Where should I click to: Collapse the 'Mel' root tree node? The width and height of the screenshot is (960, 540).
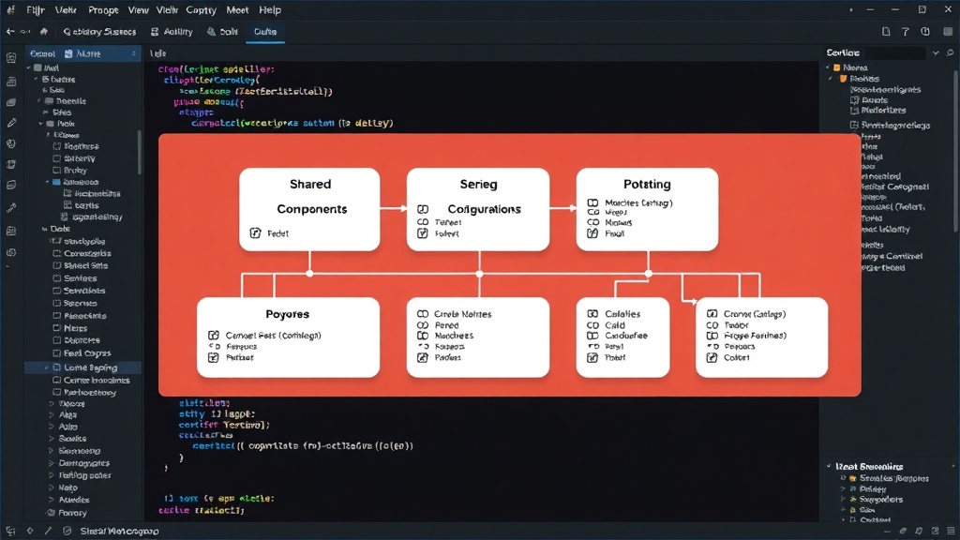[x=29, y=67]
